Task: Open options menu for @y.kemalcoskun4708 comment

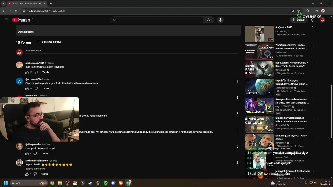Action: point(237,163)
